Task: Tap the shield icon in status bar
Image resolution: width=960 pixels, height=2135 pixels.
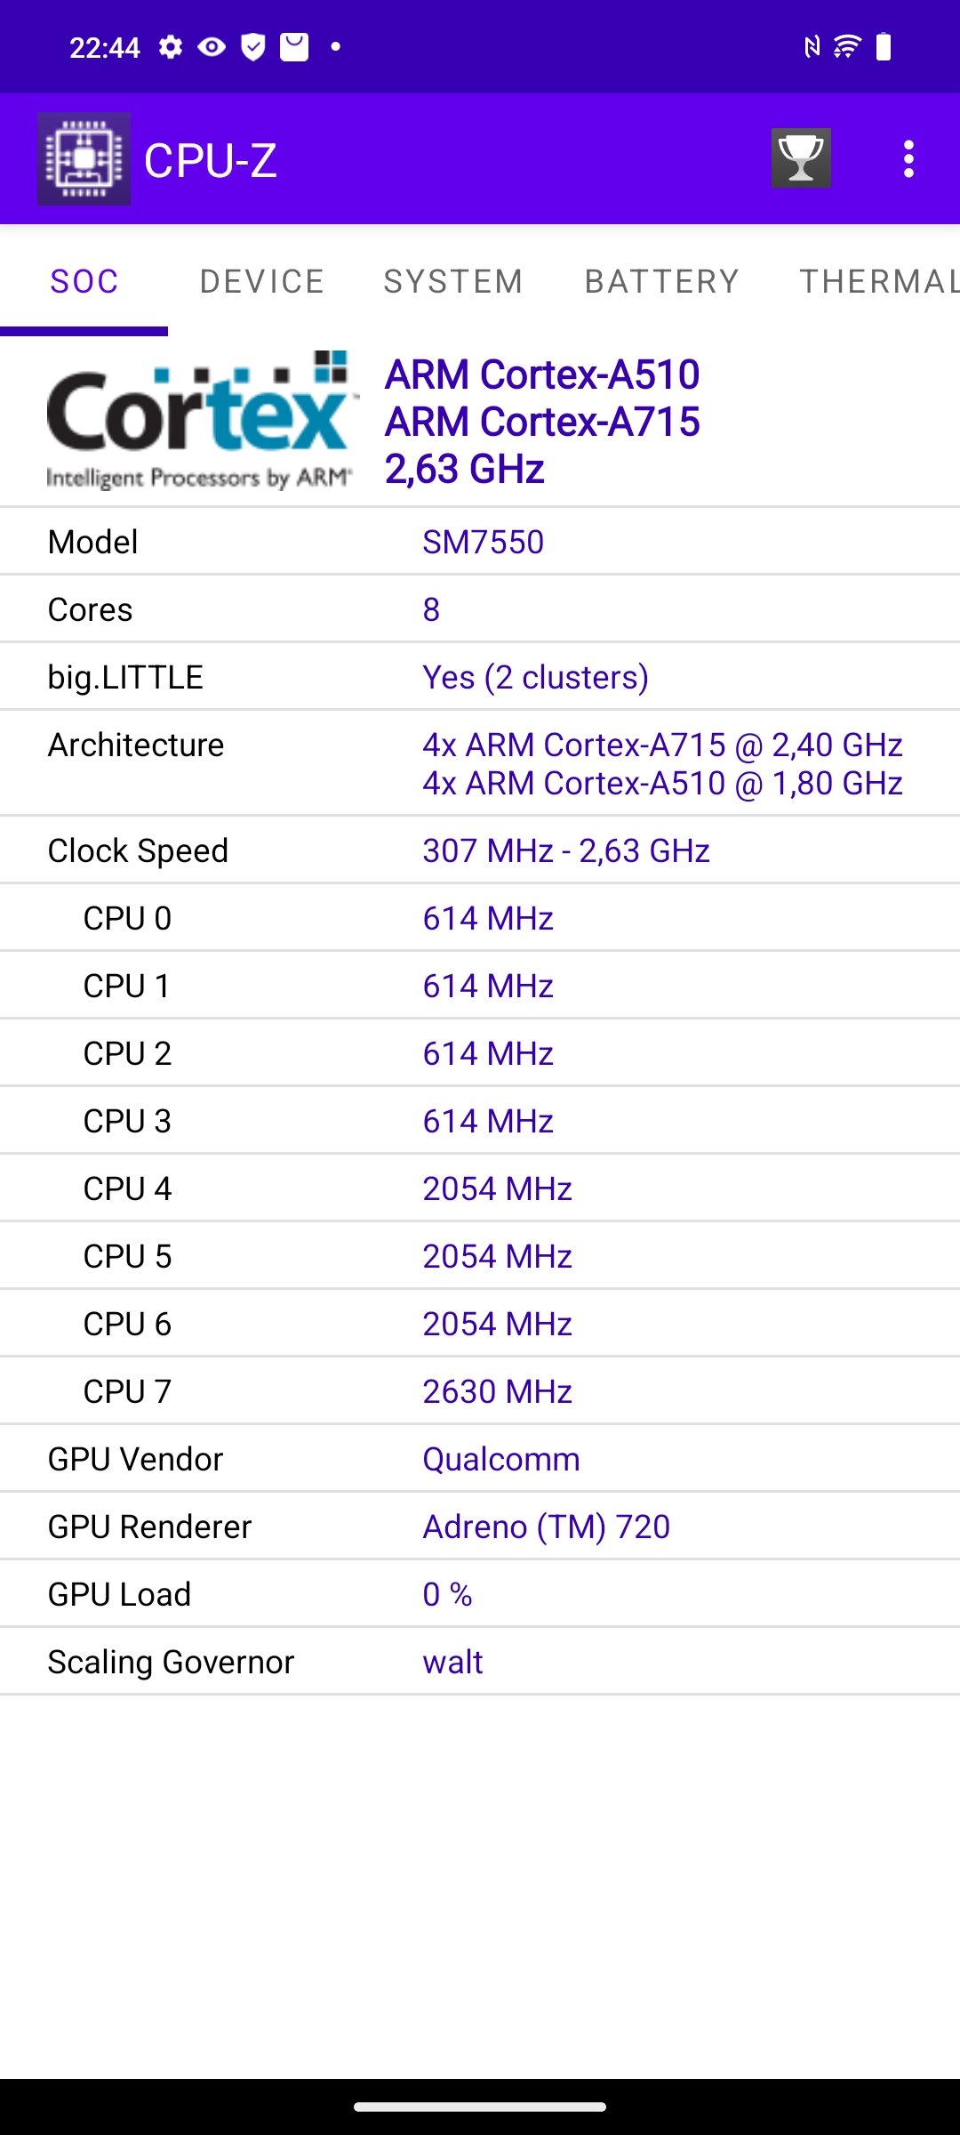Action: 253,46
